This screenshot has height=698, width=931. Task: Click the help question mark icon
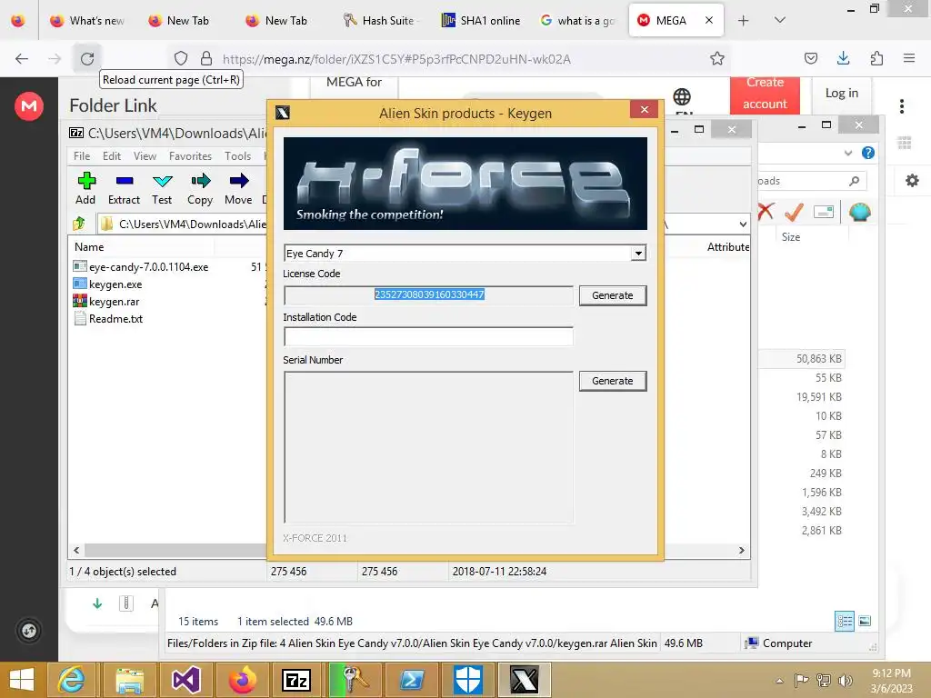coord(868,153)
